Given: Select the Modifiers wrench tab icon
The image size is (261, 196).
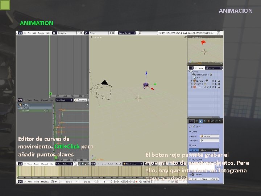Looking at the screenshot, I should [216, 121].
